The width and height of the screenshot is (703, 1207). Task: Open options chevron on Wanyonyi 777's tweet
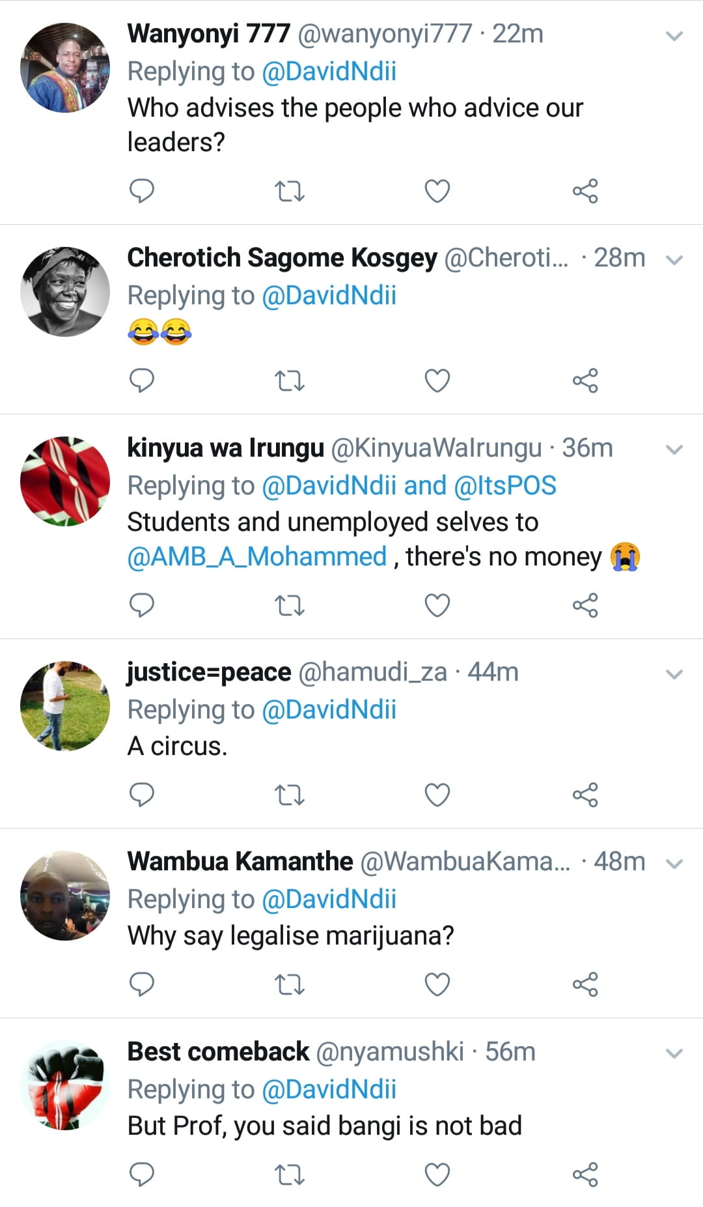[x=675, y=36]
